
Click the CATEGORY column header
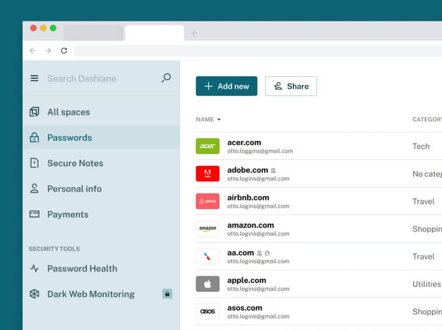(427, 120)
